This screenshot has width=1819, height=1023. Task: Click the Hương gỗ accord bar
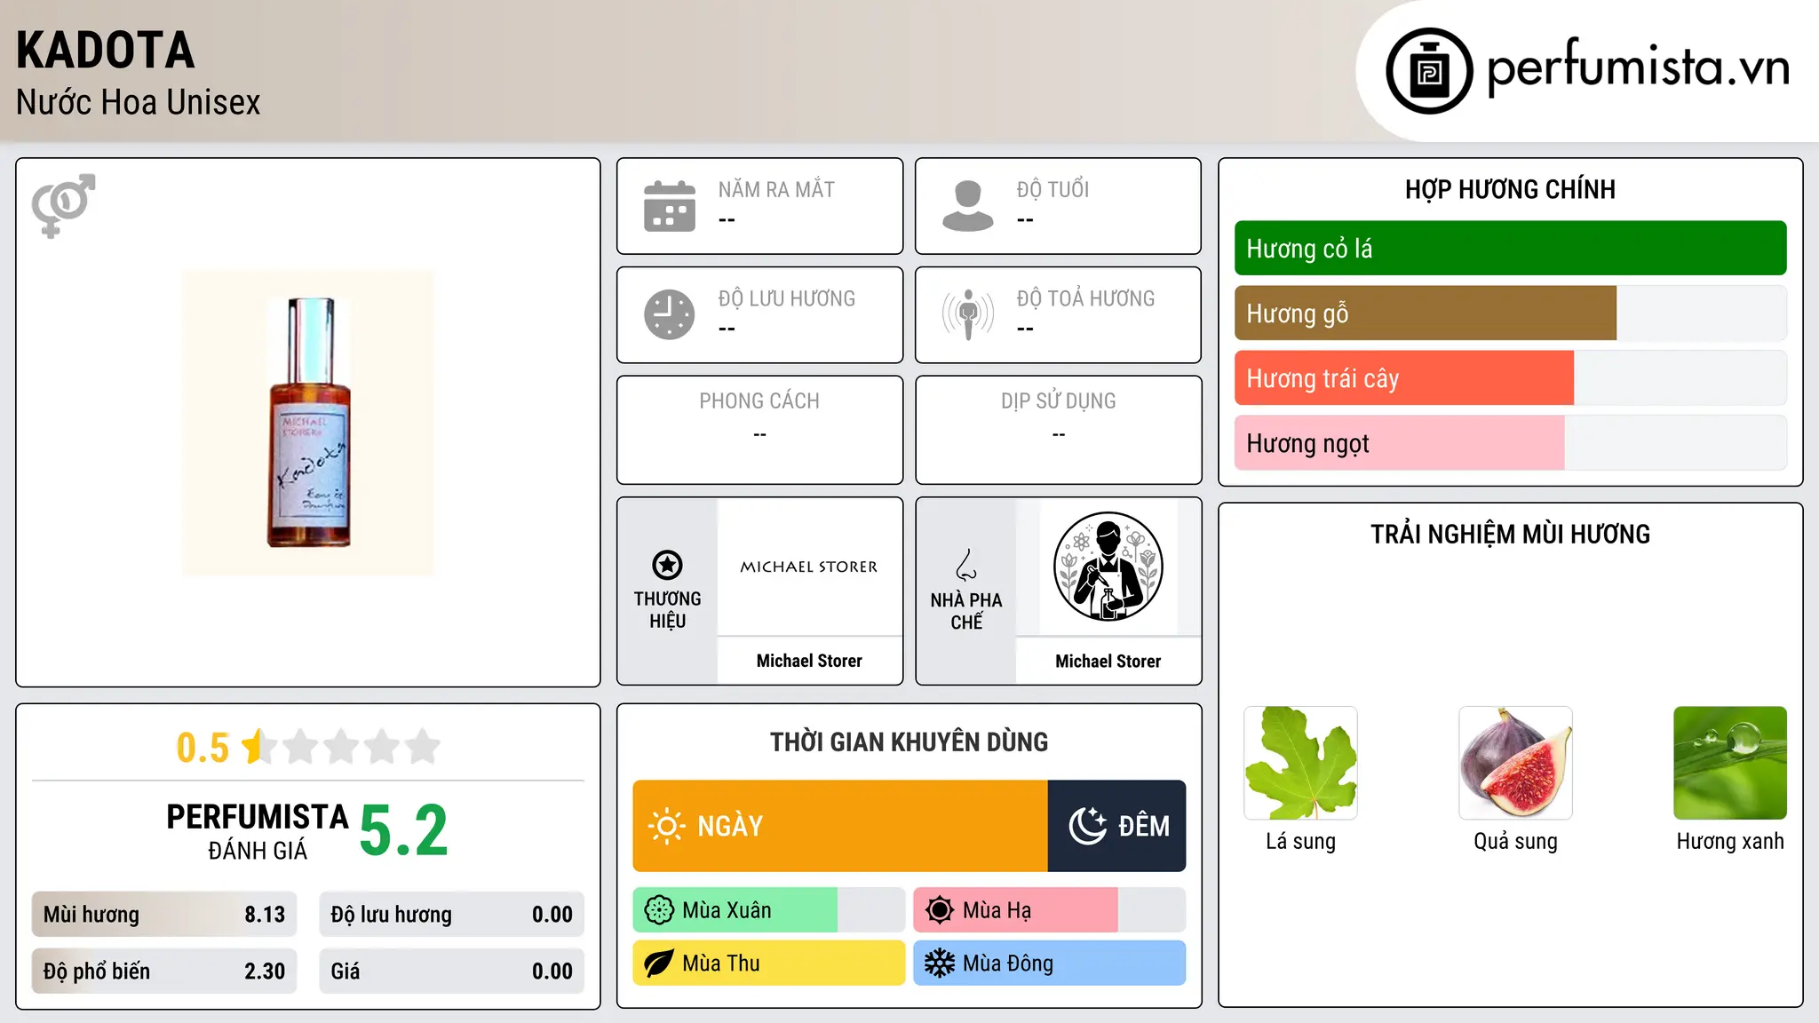(x=1510, y=313)
